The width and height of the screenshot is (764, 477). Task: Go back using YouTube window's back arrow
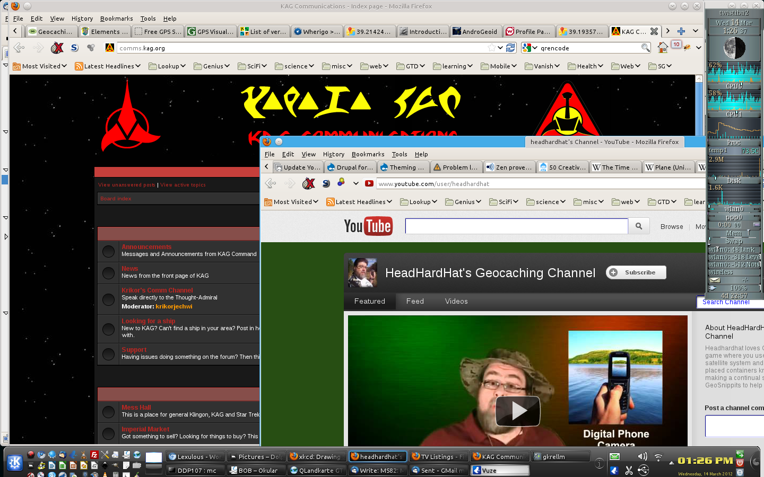[271, 183]
